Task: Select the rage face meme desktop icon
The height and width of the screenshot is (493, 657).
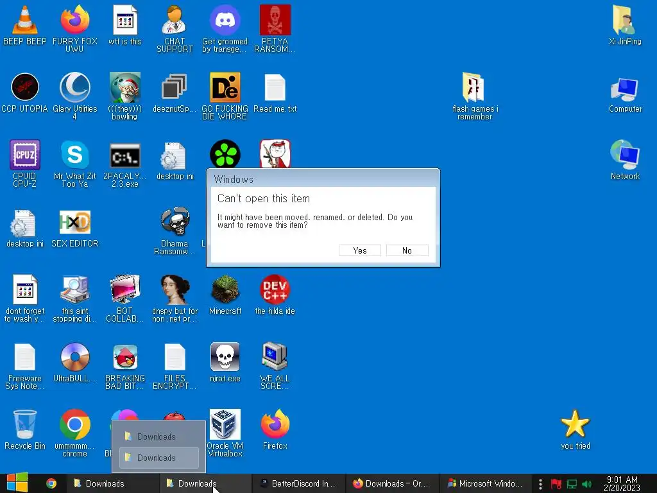Action: click(x=275, y=154)
